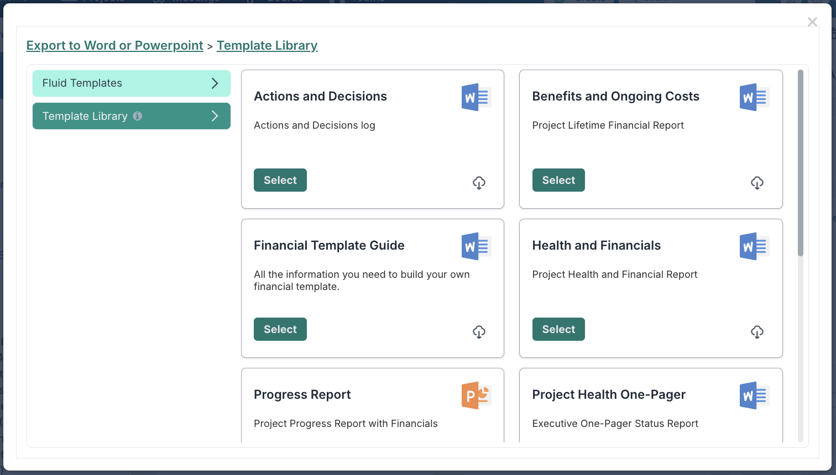Click the info icon beside Template Library

point(138,116)
